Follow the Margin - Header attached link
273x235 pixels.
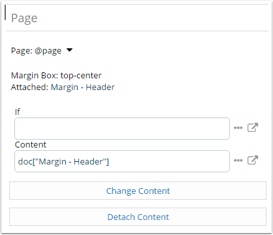83,87
